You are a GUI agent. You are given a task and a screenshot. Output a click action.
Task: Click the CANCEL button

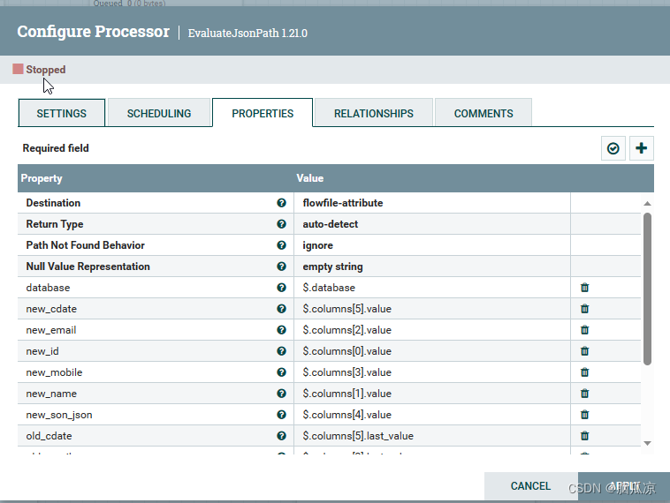click(x=530, y=486)
